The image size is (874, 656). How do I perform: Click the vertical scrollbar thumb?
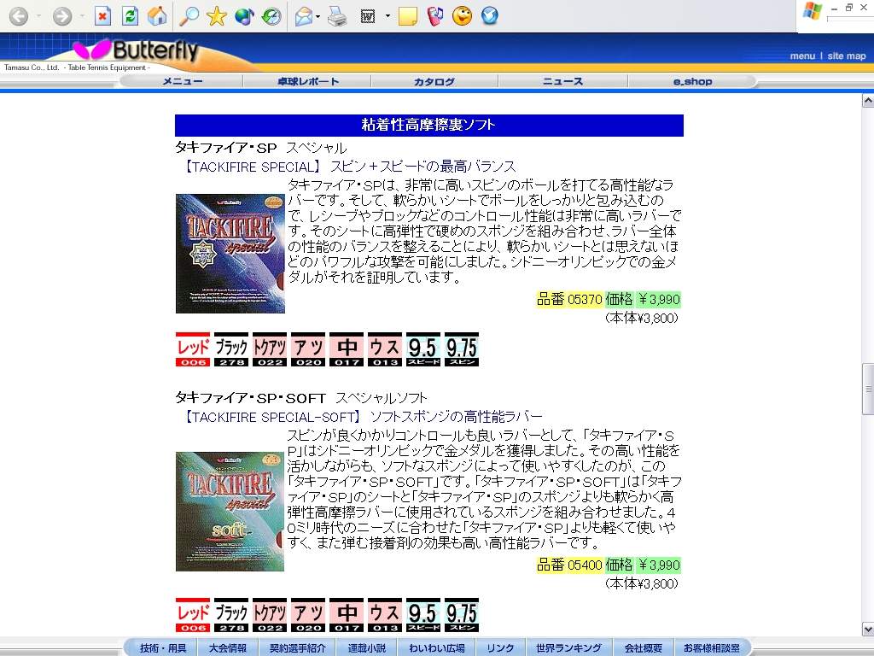[x=868, y=389]
